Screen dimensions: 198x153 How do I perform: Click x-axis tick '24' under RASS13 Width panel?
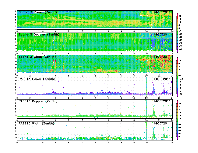pos(172,142)
